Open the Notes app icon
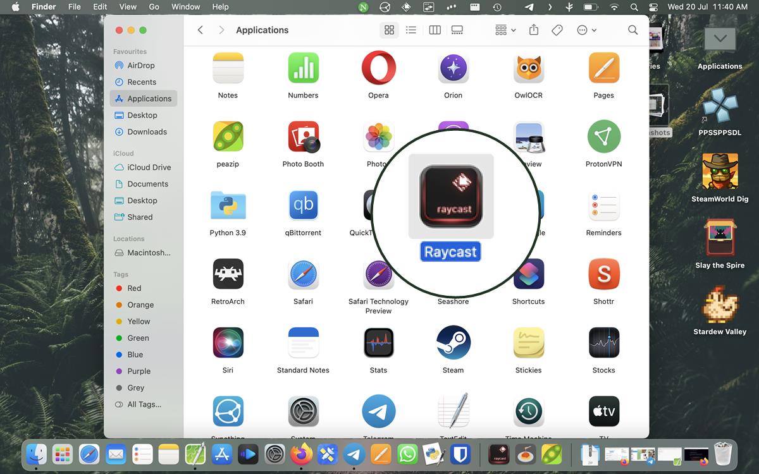This screenshot has width=759, height=474. (x=228, y=68)
